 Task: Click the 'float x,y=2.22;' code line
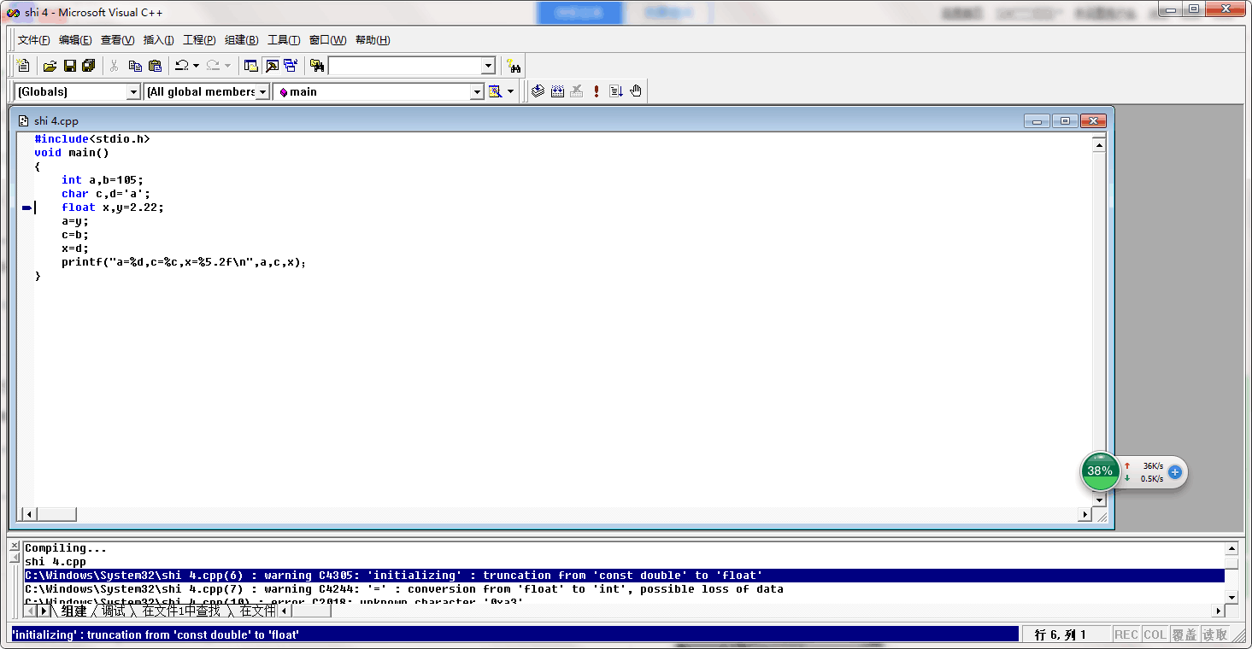point(112,208)
